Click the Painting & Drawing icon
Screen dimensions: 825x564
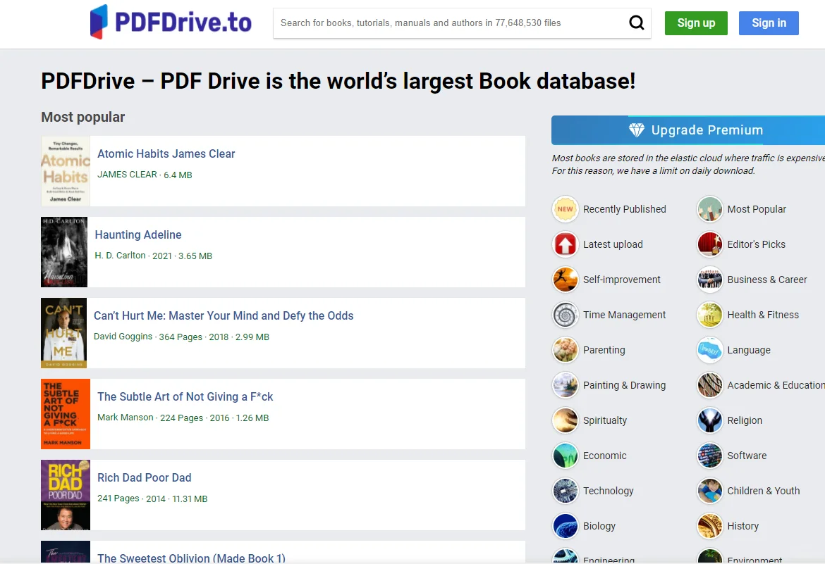[x=565, y=385]
